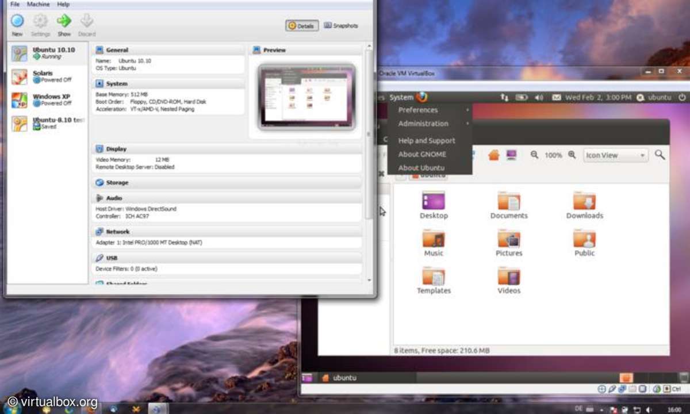Expand the Administration submenu
The image size is (690, 414).
(x=430, y=124)
